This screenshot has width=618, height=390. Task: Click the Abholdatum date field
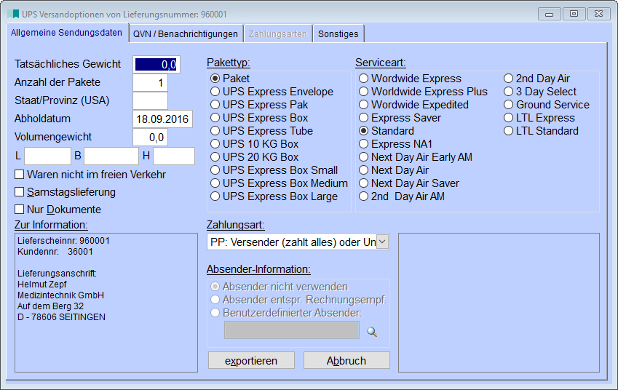(162, 119)
